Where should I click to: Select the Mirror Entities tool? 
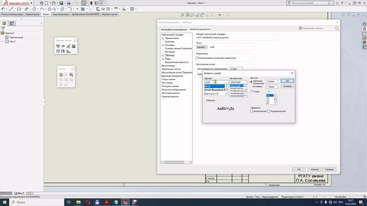click(x=103, y=9)
